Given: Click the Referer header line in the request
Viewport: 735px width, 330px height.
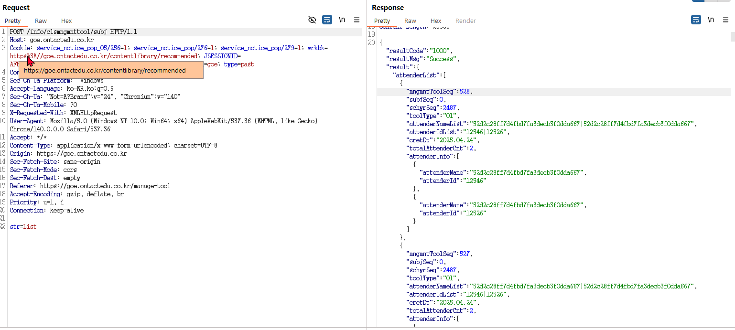Looking at the screenshot, I should 90,186.
